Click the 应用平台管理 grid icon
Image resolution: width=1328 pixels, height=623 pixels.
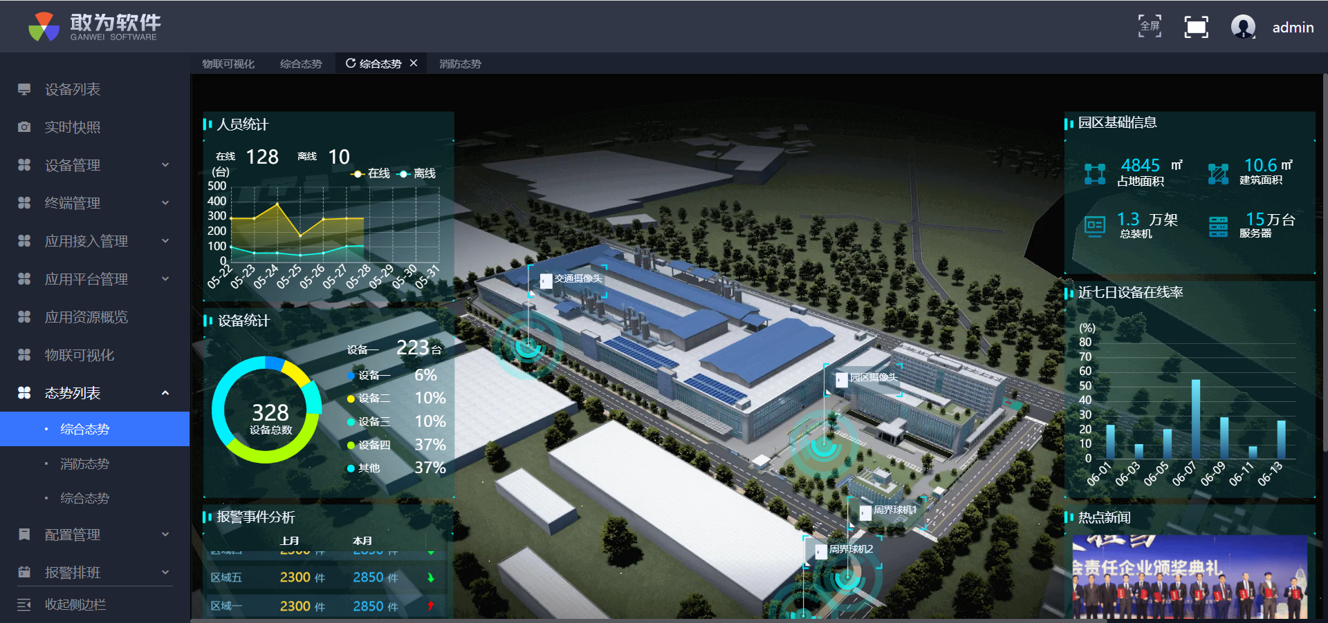24,279
